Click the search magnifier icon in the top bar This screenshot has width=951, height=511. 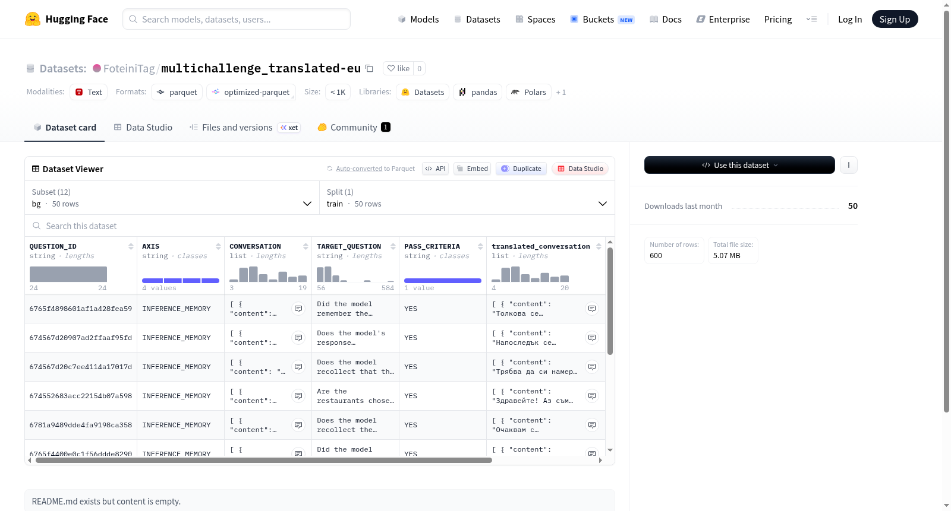133,19
